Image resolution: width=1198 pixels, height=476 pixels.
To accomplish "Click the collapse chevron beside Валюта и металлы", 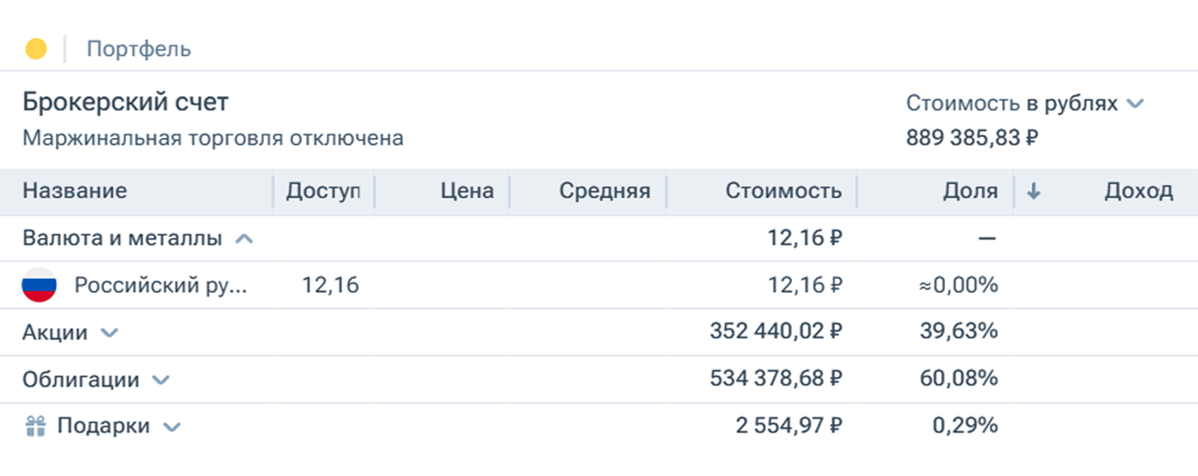I will (245, 238).
